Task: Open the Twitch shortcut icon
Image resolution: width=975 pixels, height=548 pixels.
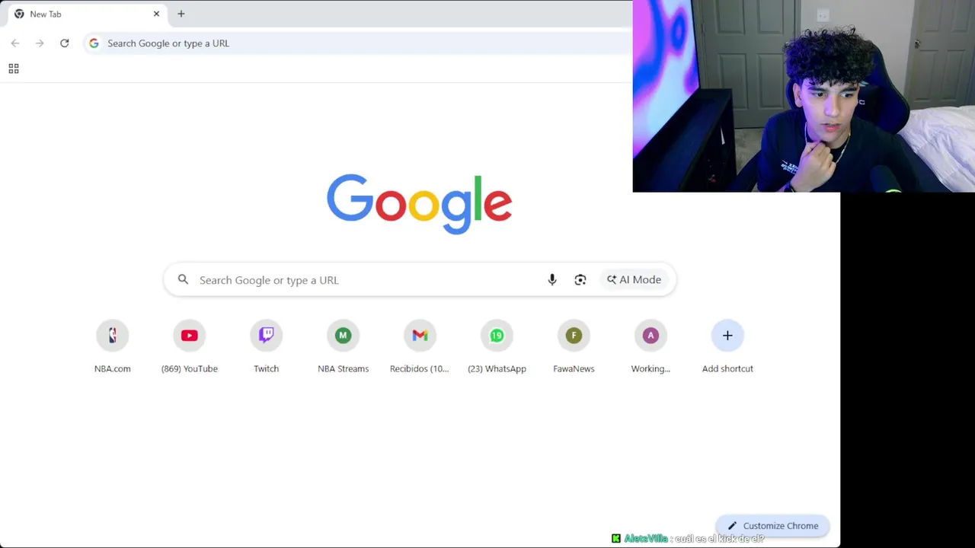Action: click(267, 336)
